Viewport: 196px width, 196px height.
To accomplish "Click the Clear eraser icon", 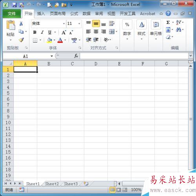I will pyautogui.click(x=168, y=37).
